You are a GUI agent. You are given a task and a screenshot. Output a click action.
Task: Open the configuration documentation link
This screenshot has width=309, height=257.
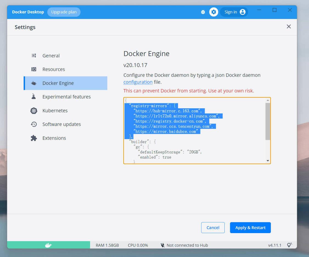pyautogui.click(x=138, y=82)
